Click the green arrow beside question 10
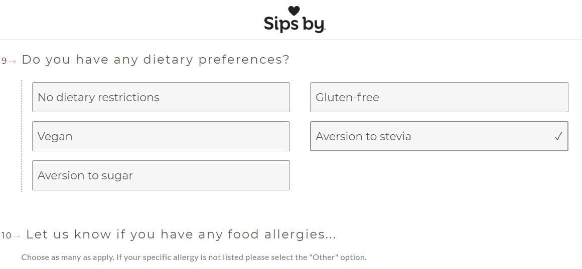582x269 pixels. (x=17, y=236)
